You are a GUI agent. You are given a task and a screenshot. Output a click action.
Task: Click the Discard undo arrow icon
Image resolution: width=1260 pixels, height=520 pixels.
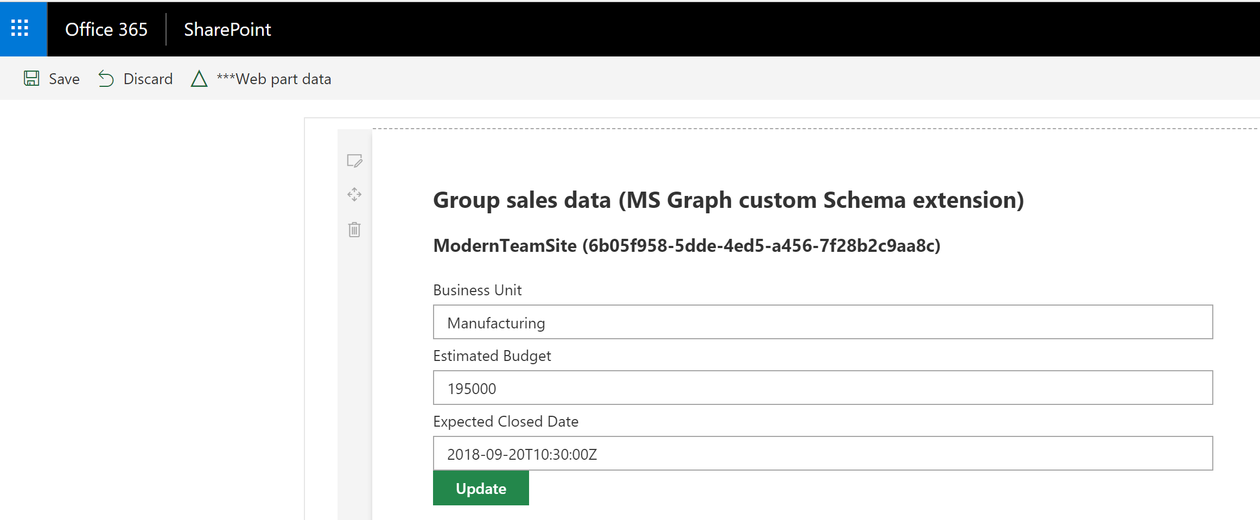click(106, 79)
